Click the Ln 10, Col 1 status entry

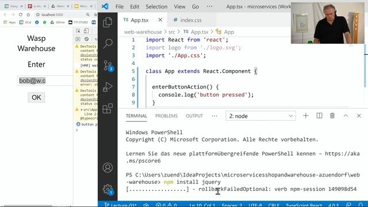pyautogui.click(x=202, y=205)
